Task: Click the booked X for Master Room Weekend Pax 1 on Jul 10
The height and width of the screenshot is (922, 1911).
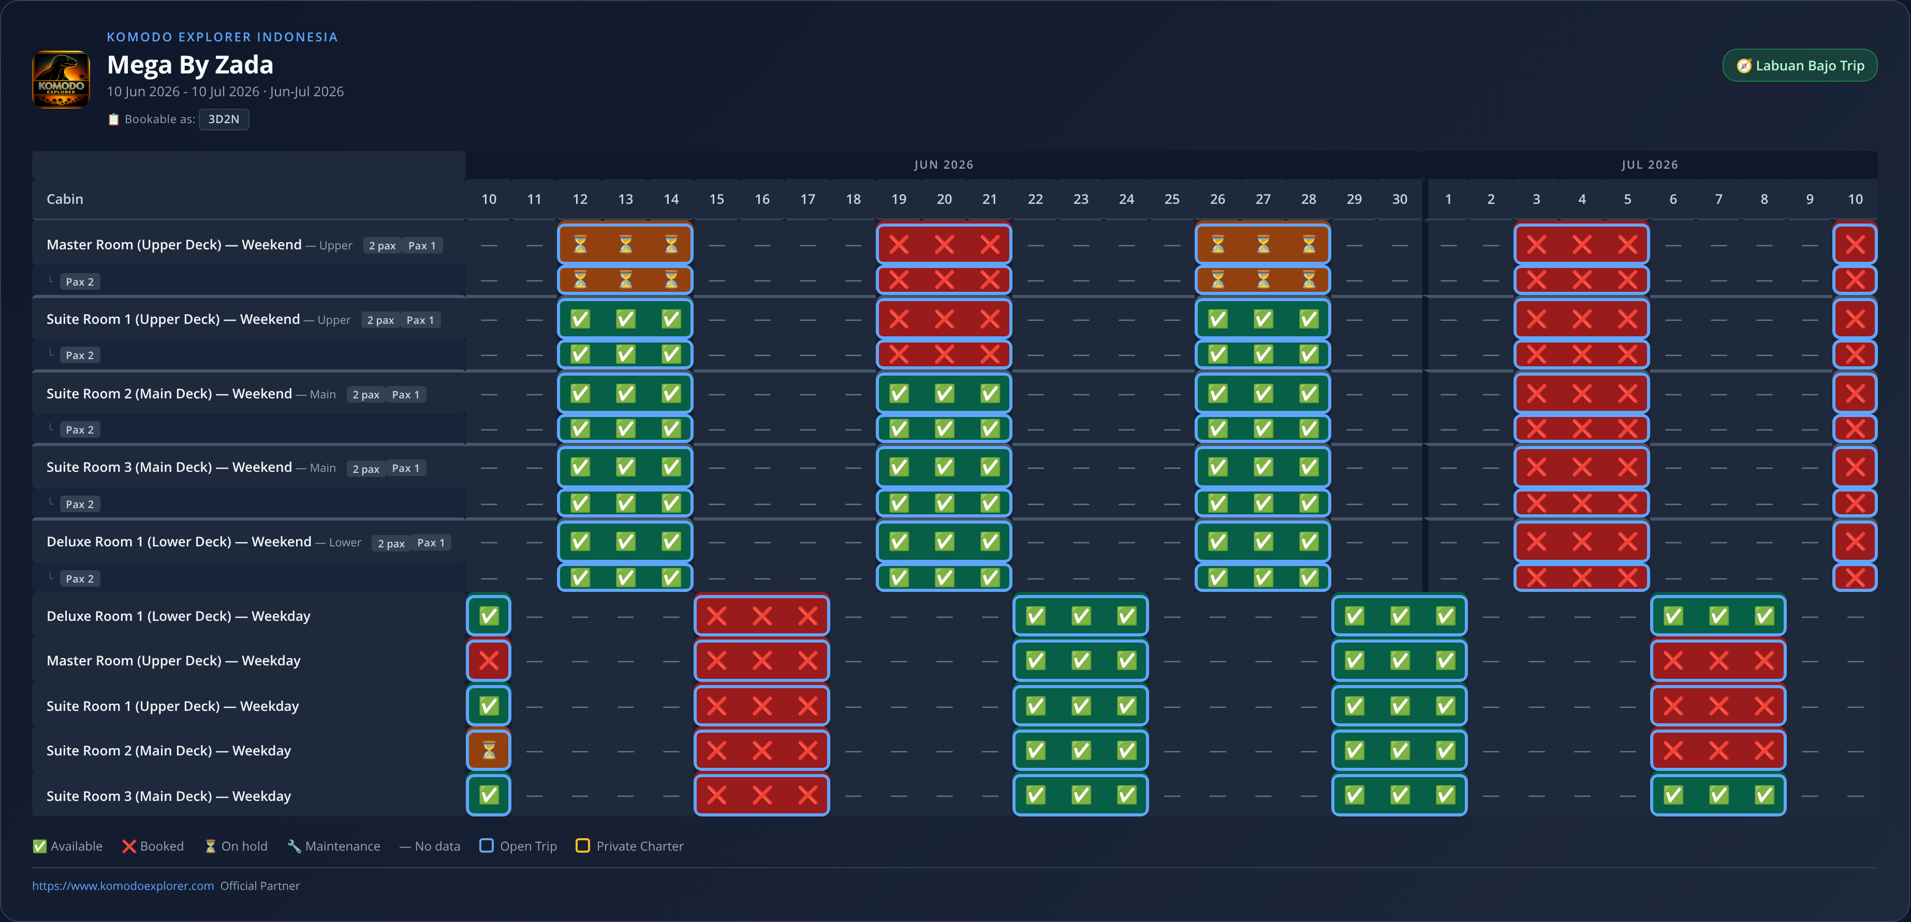Action: coord(1855,244)
